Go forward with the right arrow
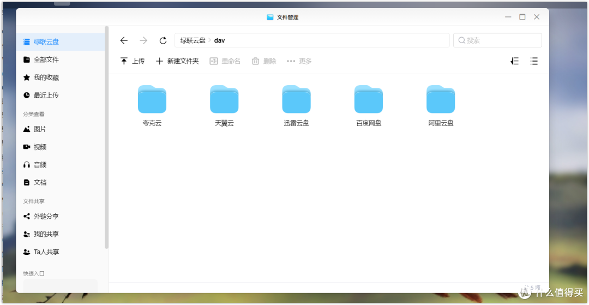The height and width of the screenshot is (305, 589). [x=143, y=40]
